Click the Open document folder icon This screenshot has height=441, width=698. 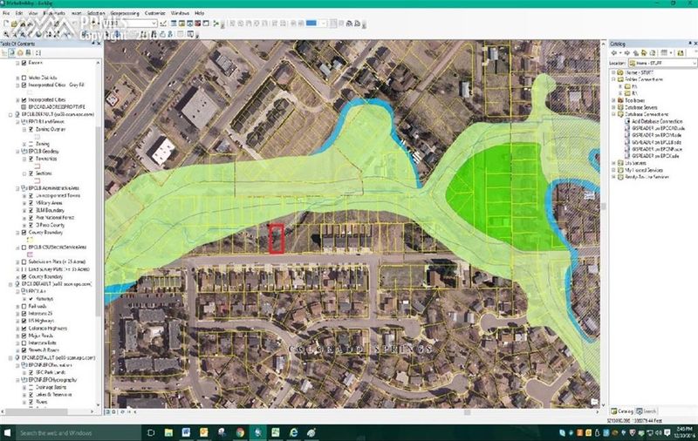click(x=14, y=24)
